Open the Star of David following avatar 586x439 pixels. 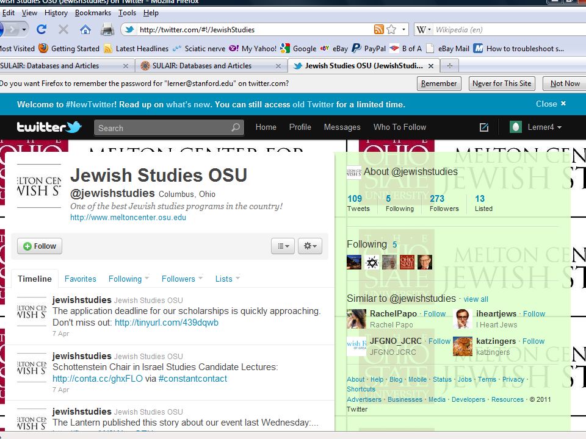pyautogui.click(x=372, y=262)
